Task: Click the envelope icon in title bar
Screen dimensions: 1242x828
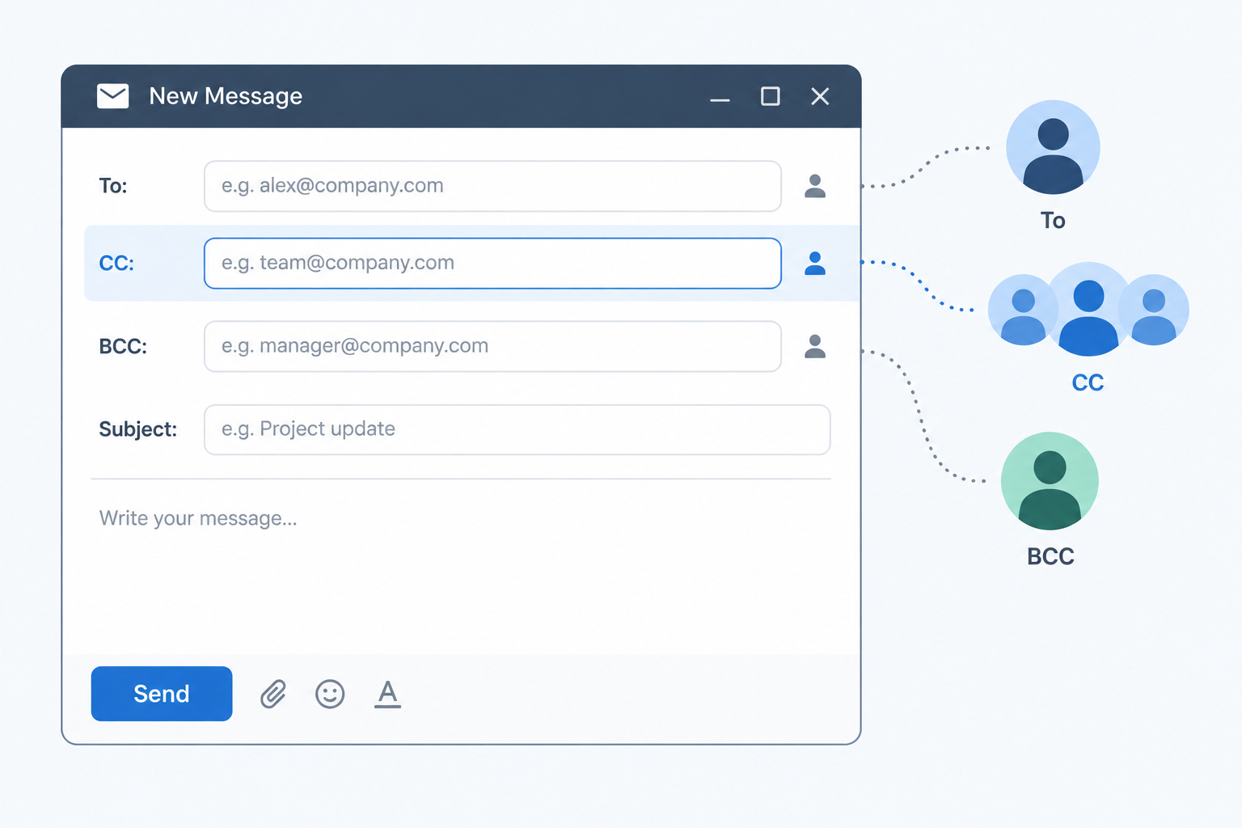Action: [112, 96]
